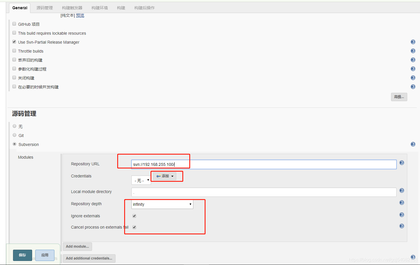Click into Local module directory field
This screenshot has height=265, width=420.
(264, 192)
